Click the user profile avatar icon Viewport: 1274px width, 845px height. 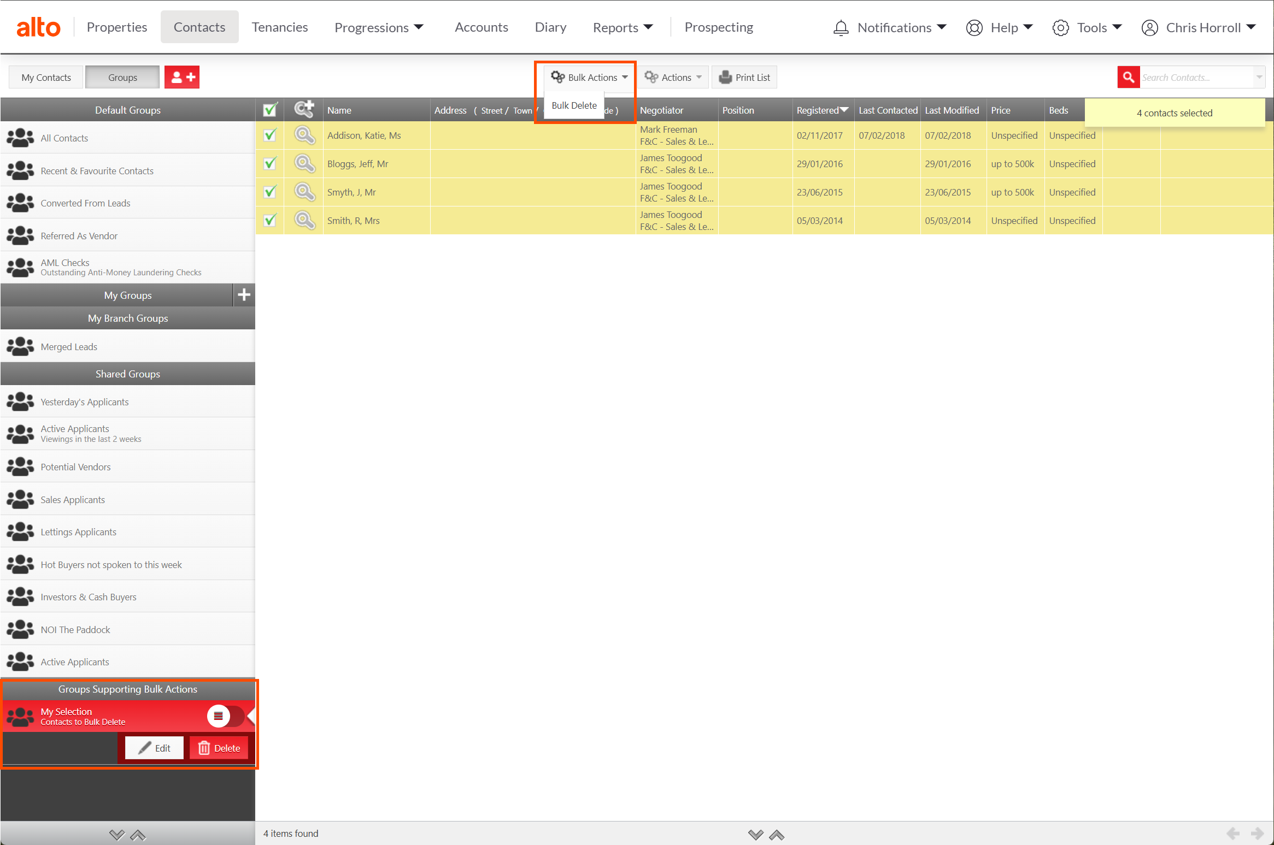pyautogui.click(x=1149, y=27)
